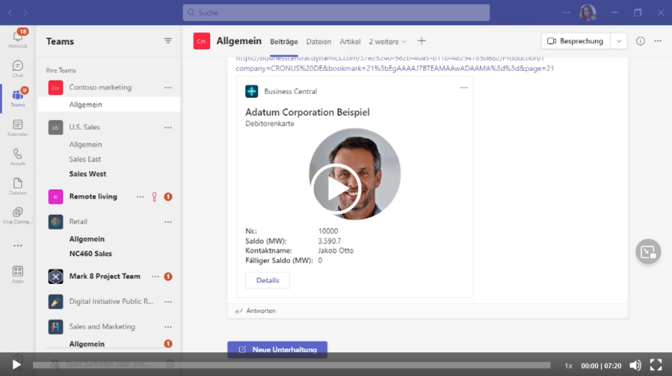Open the Viva Connections icon

pyautogui.click(x=18, y=215)
